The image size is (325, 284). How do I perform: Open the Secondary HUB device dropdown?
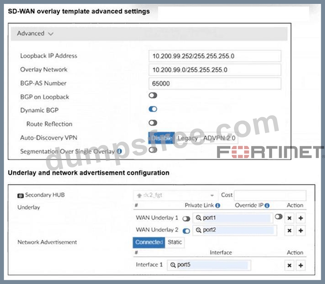click(x=175, y=195)
